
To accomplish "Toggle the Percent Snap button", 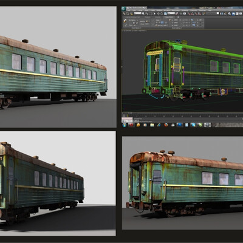I will [x=196, y=13].
